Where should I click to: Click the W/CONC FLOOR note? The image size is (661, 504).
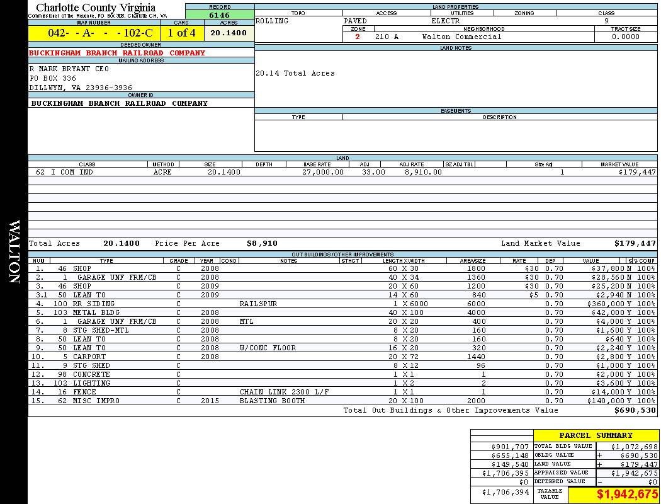268,348
